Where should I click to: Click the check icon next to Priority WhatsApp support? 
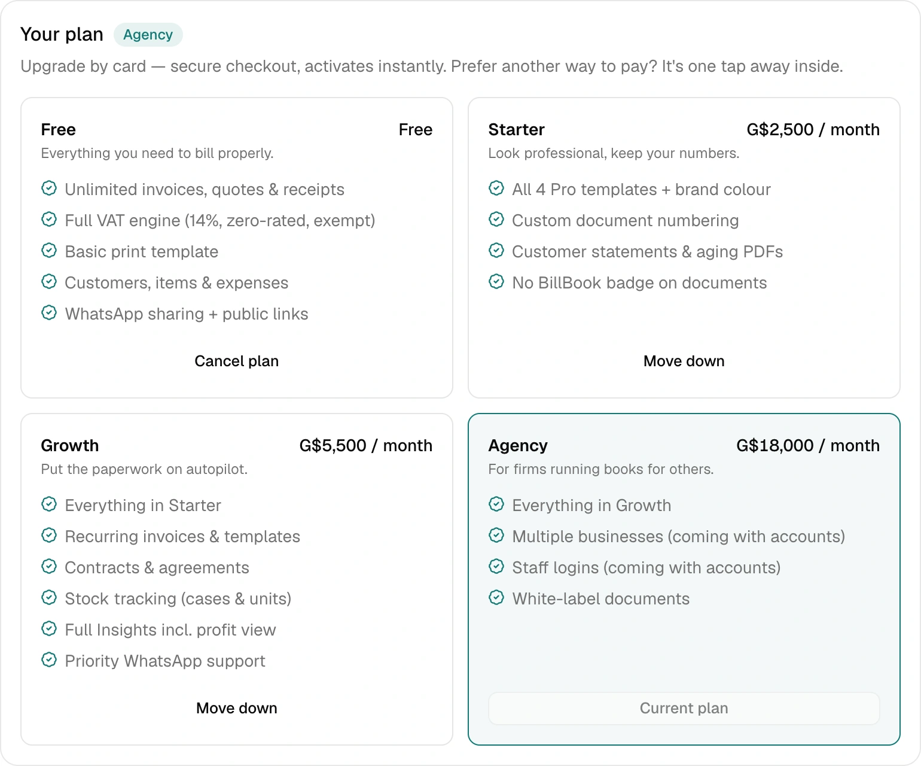49,660
